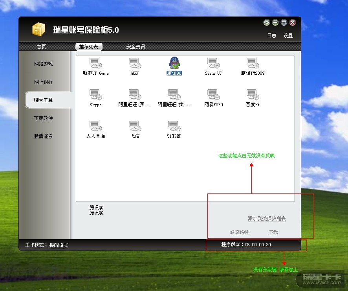Select the 阿里旺旺 (买... icon
The width and height of the screenshot is (348, 291).
click(x=135, y=94)
